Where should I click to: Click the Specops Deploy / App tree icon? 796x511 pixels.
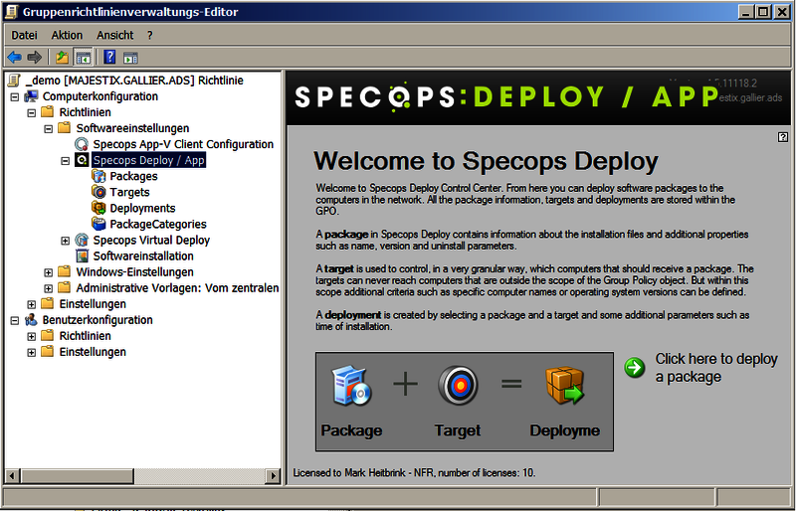[x=82, y=160]
